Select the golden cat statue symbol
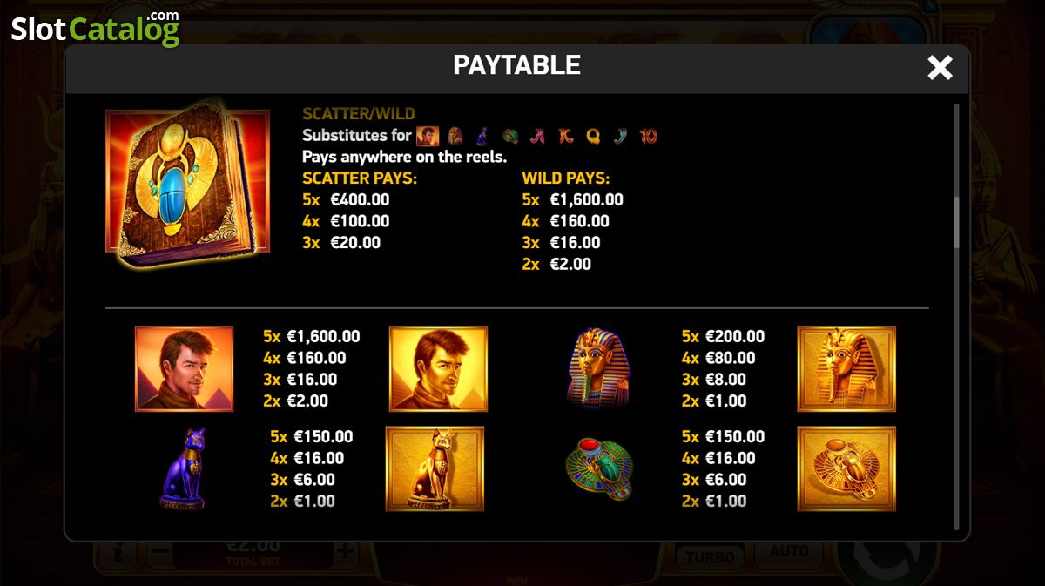The image size is (1045, 586). click(x=435, y=468)
